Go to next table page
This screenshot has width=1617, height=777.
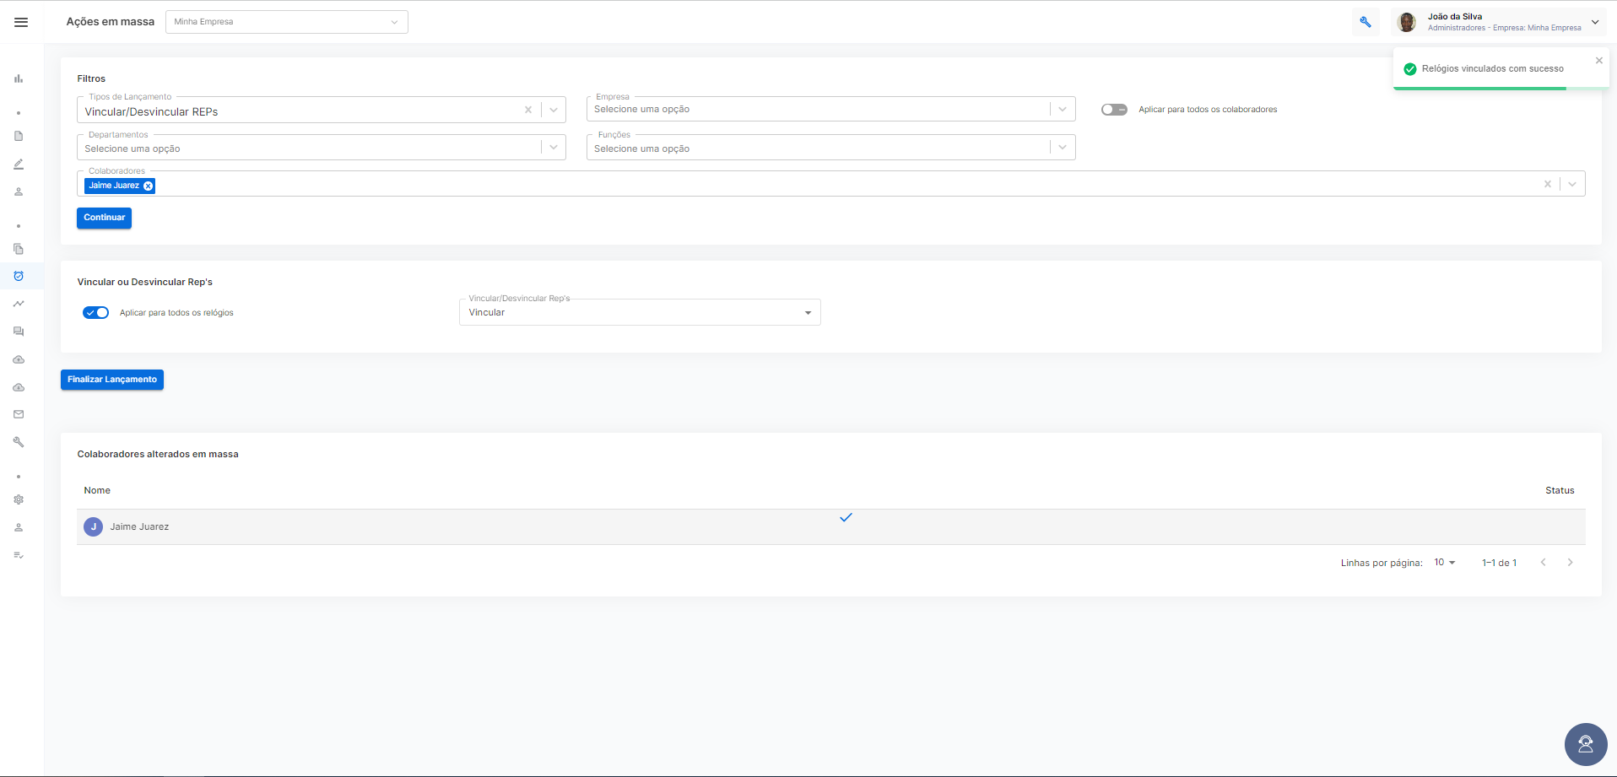tap(1570, 563)
